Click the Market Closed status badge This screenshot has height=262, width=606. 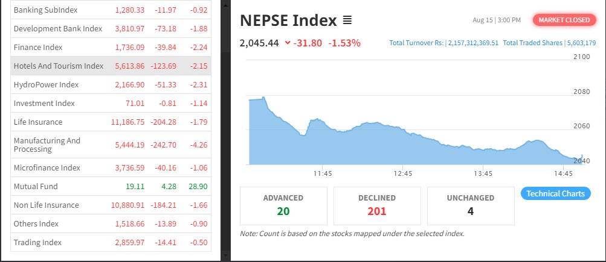coord(564,20)
